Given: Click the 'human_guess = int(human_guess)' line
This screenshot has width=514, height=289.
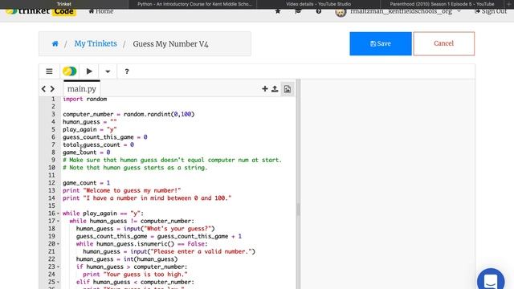Looking at the screenshot, I should (x=127, y=259).
